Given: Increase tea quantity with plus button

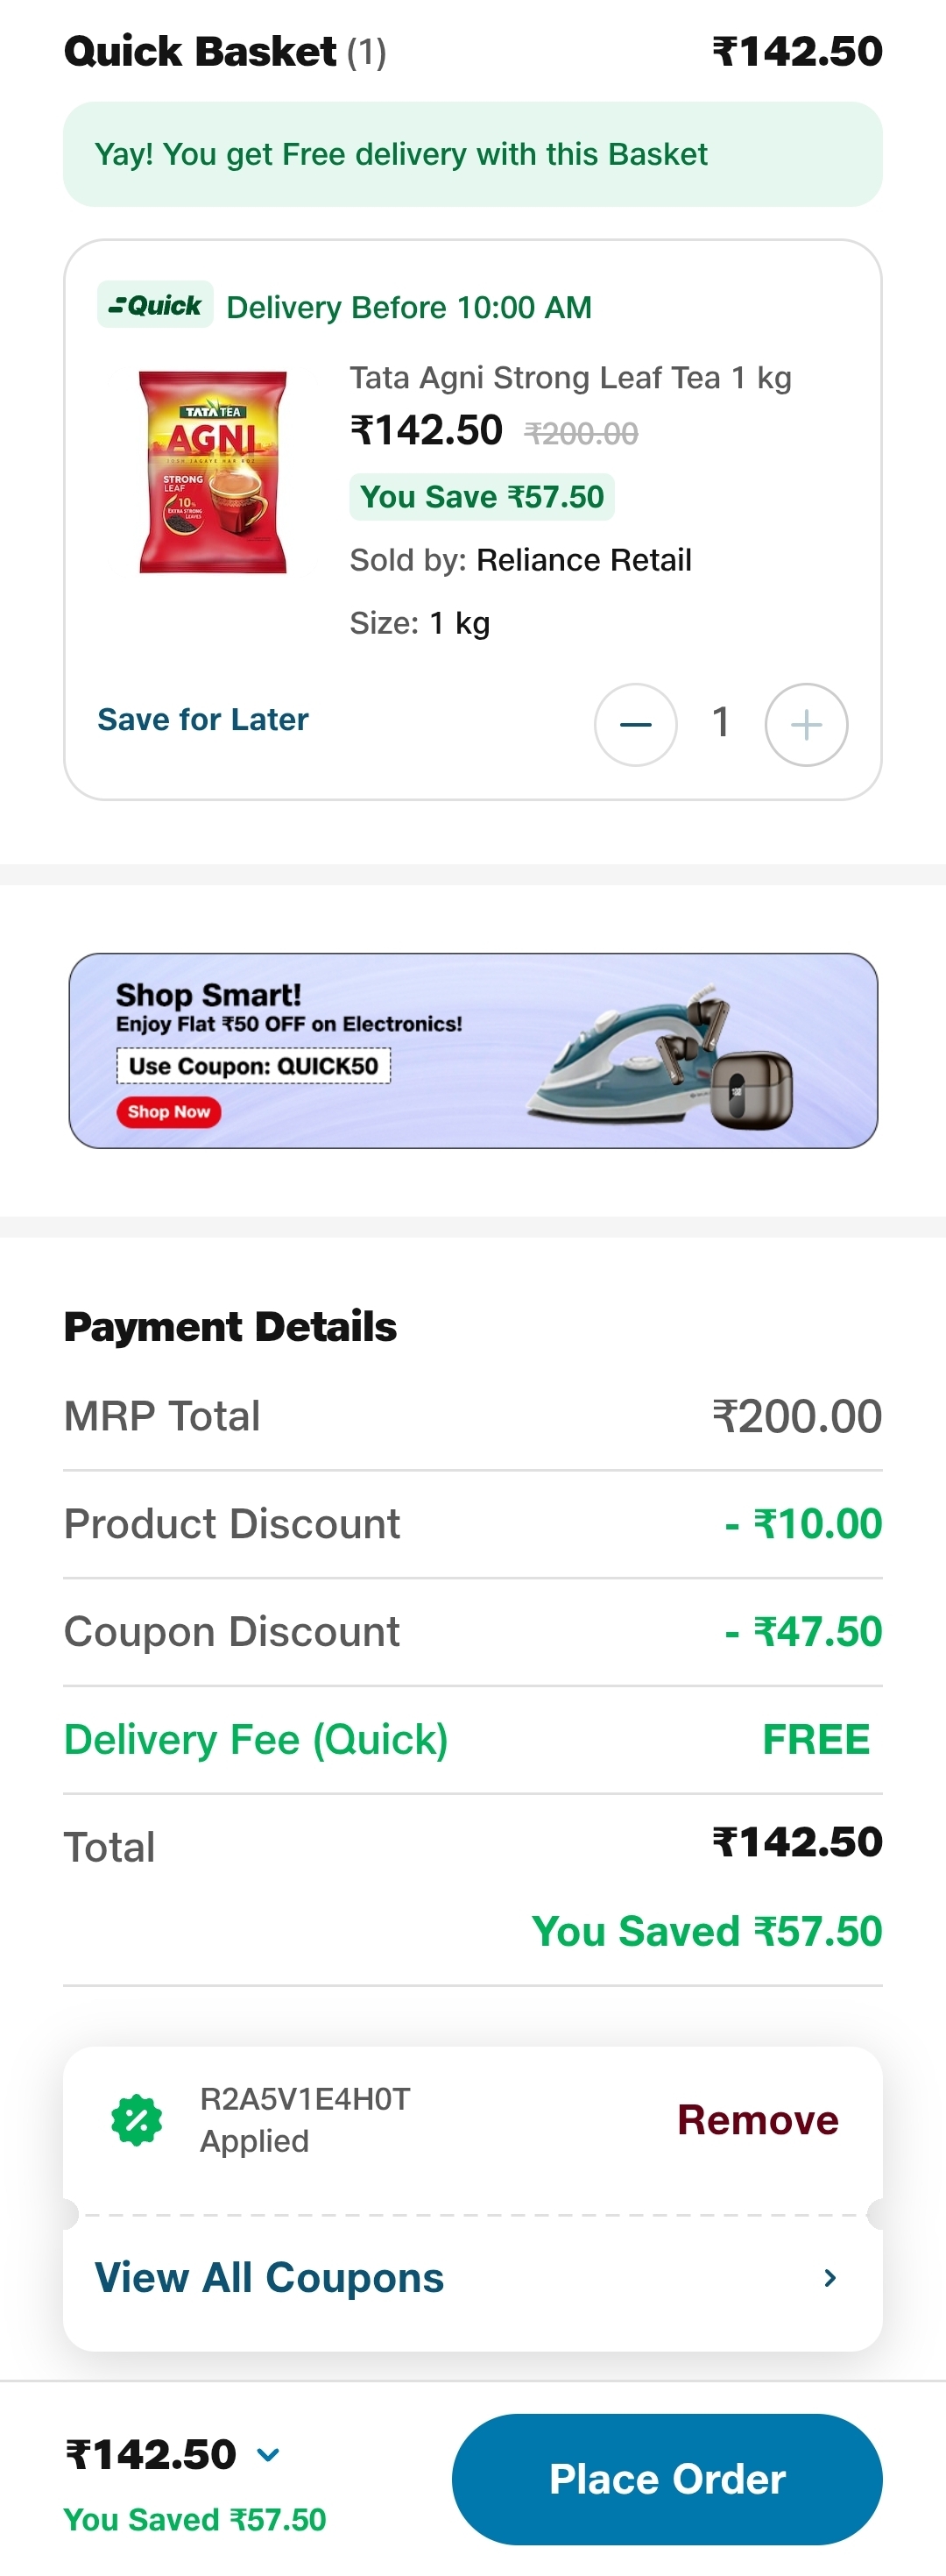Looking at the screenshot, I should tap(806, 724).
